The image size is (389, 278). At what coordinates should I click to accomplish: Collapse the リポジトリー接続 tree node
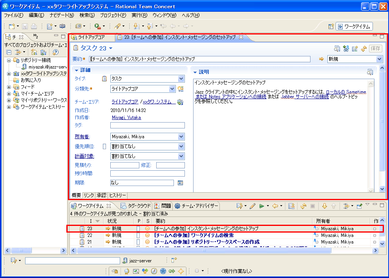point(9,60)
